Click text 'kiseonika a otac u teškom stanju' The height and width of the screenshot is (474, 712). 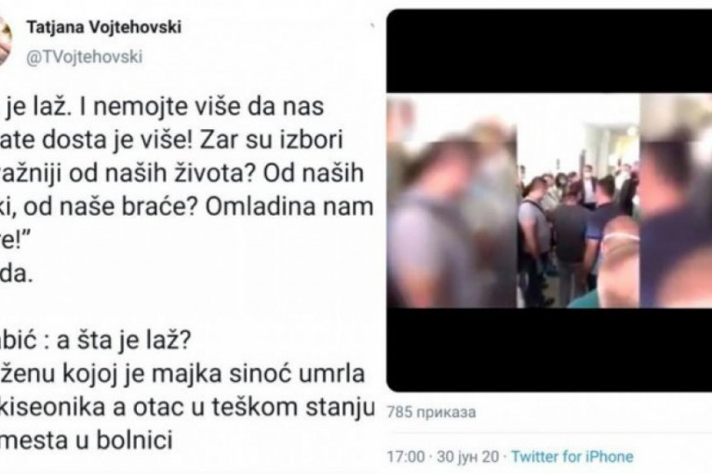point(191,408)
